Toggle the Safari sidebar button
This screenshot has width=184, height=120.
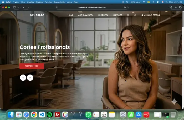coord(14,7)
